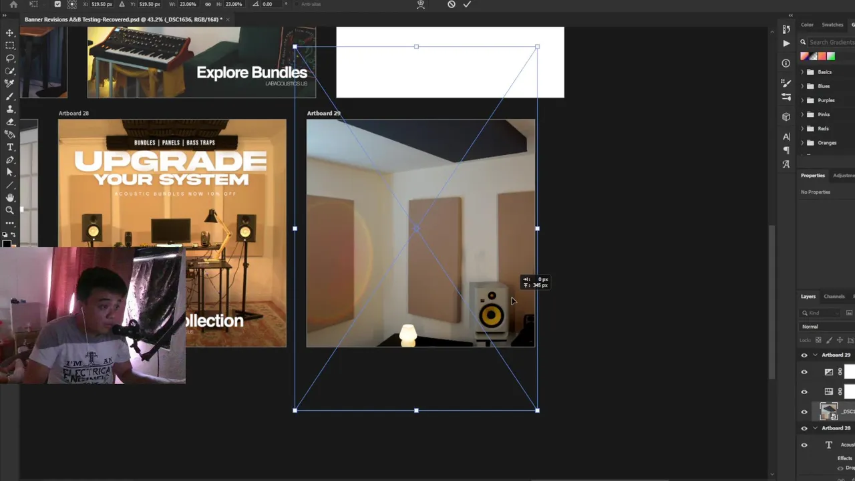Select the Rectangular Marquee tool

click(10, 45)
